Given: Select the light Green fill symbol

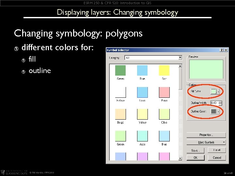Looking at the screenshot, I should (x=120, y=136).
